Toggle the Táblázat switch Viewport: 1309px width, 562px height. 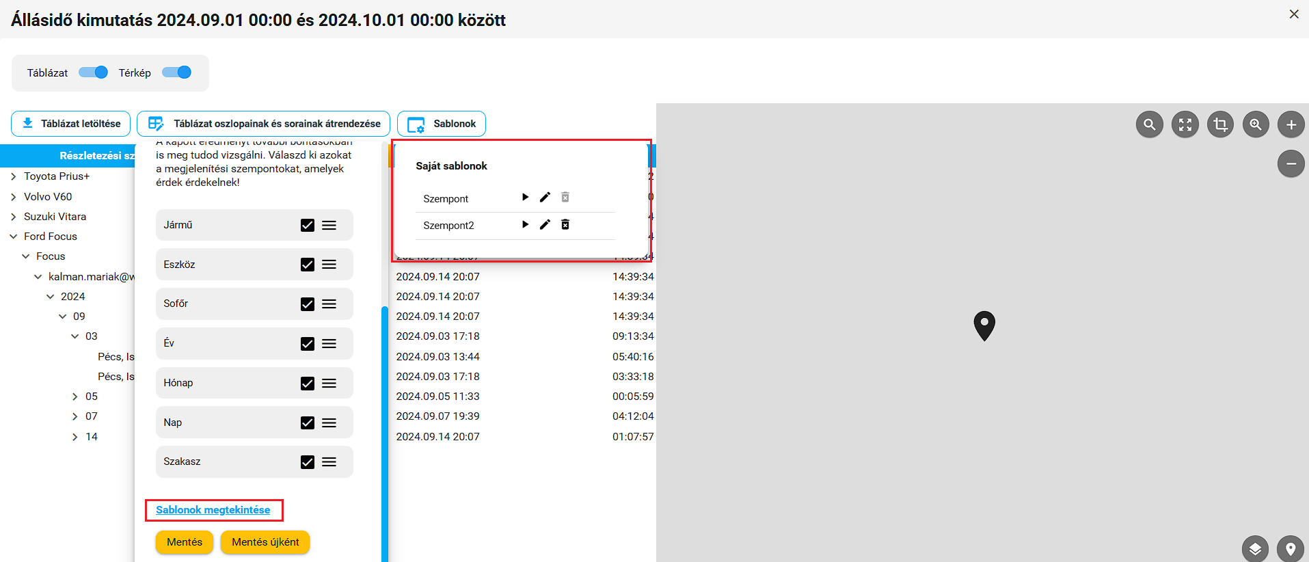coord(93,72)
